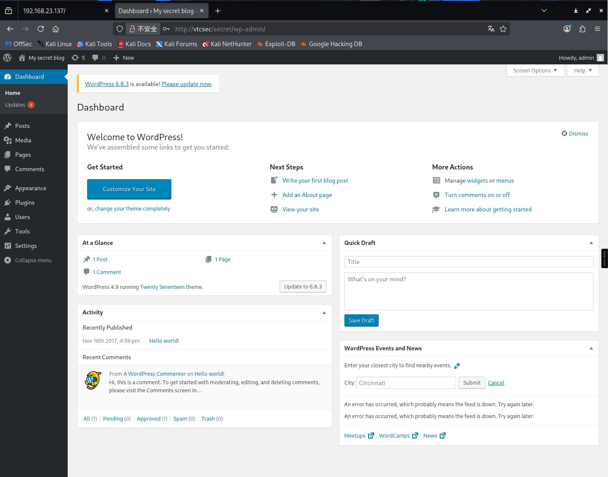Screen dimensions: 608x477
Task: Click the Quick Draft Title field
Action: coord(468,262)
